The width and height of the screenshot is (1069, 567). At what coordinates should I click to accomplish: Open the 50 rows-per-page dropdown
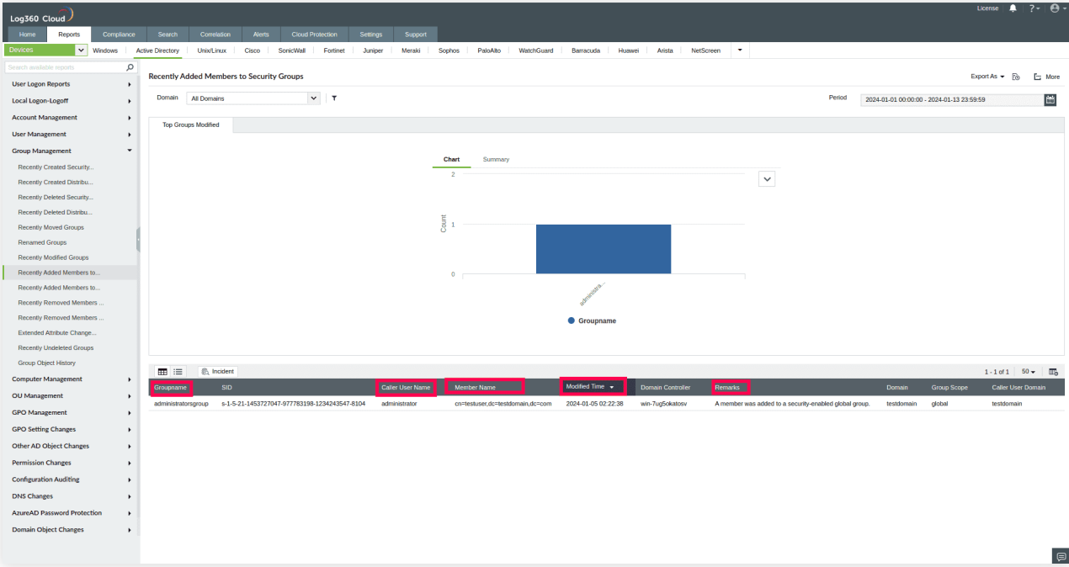1028,372
